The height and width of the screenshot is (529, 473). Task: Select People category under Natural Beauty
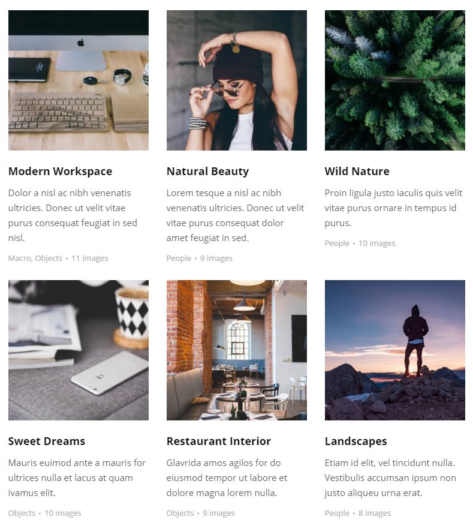click(179, 258)
